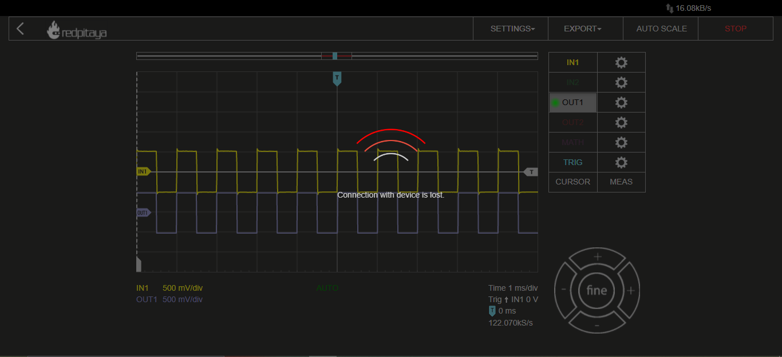This screenshot has width=782, height=357.
Task: Click the Red Pitaya logo
Action: (x=77, y=30)
